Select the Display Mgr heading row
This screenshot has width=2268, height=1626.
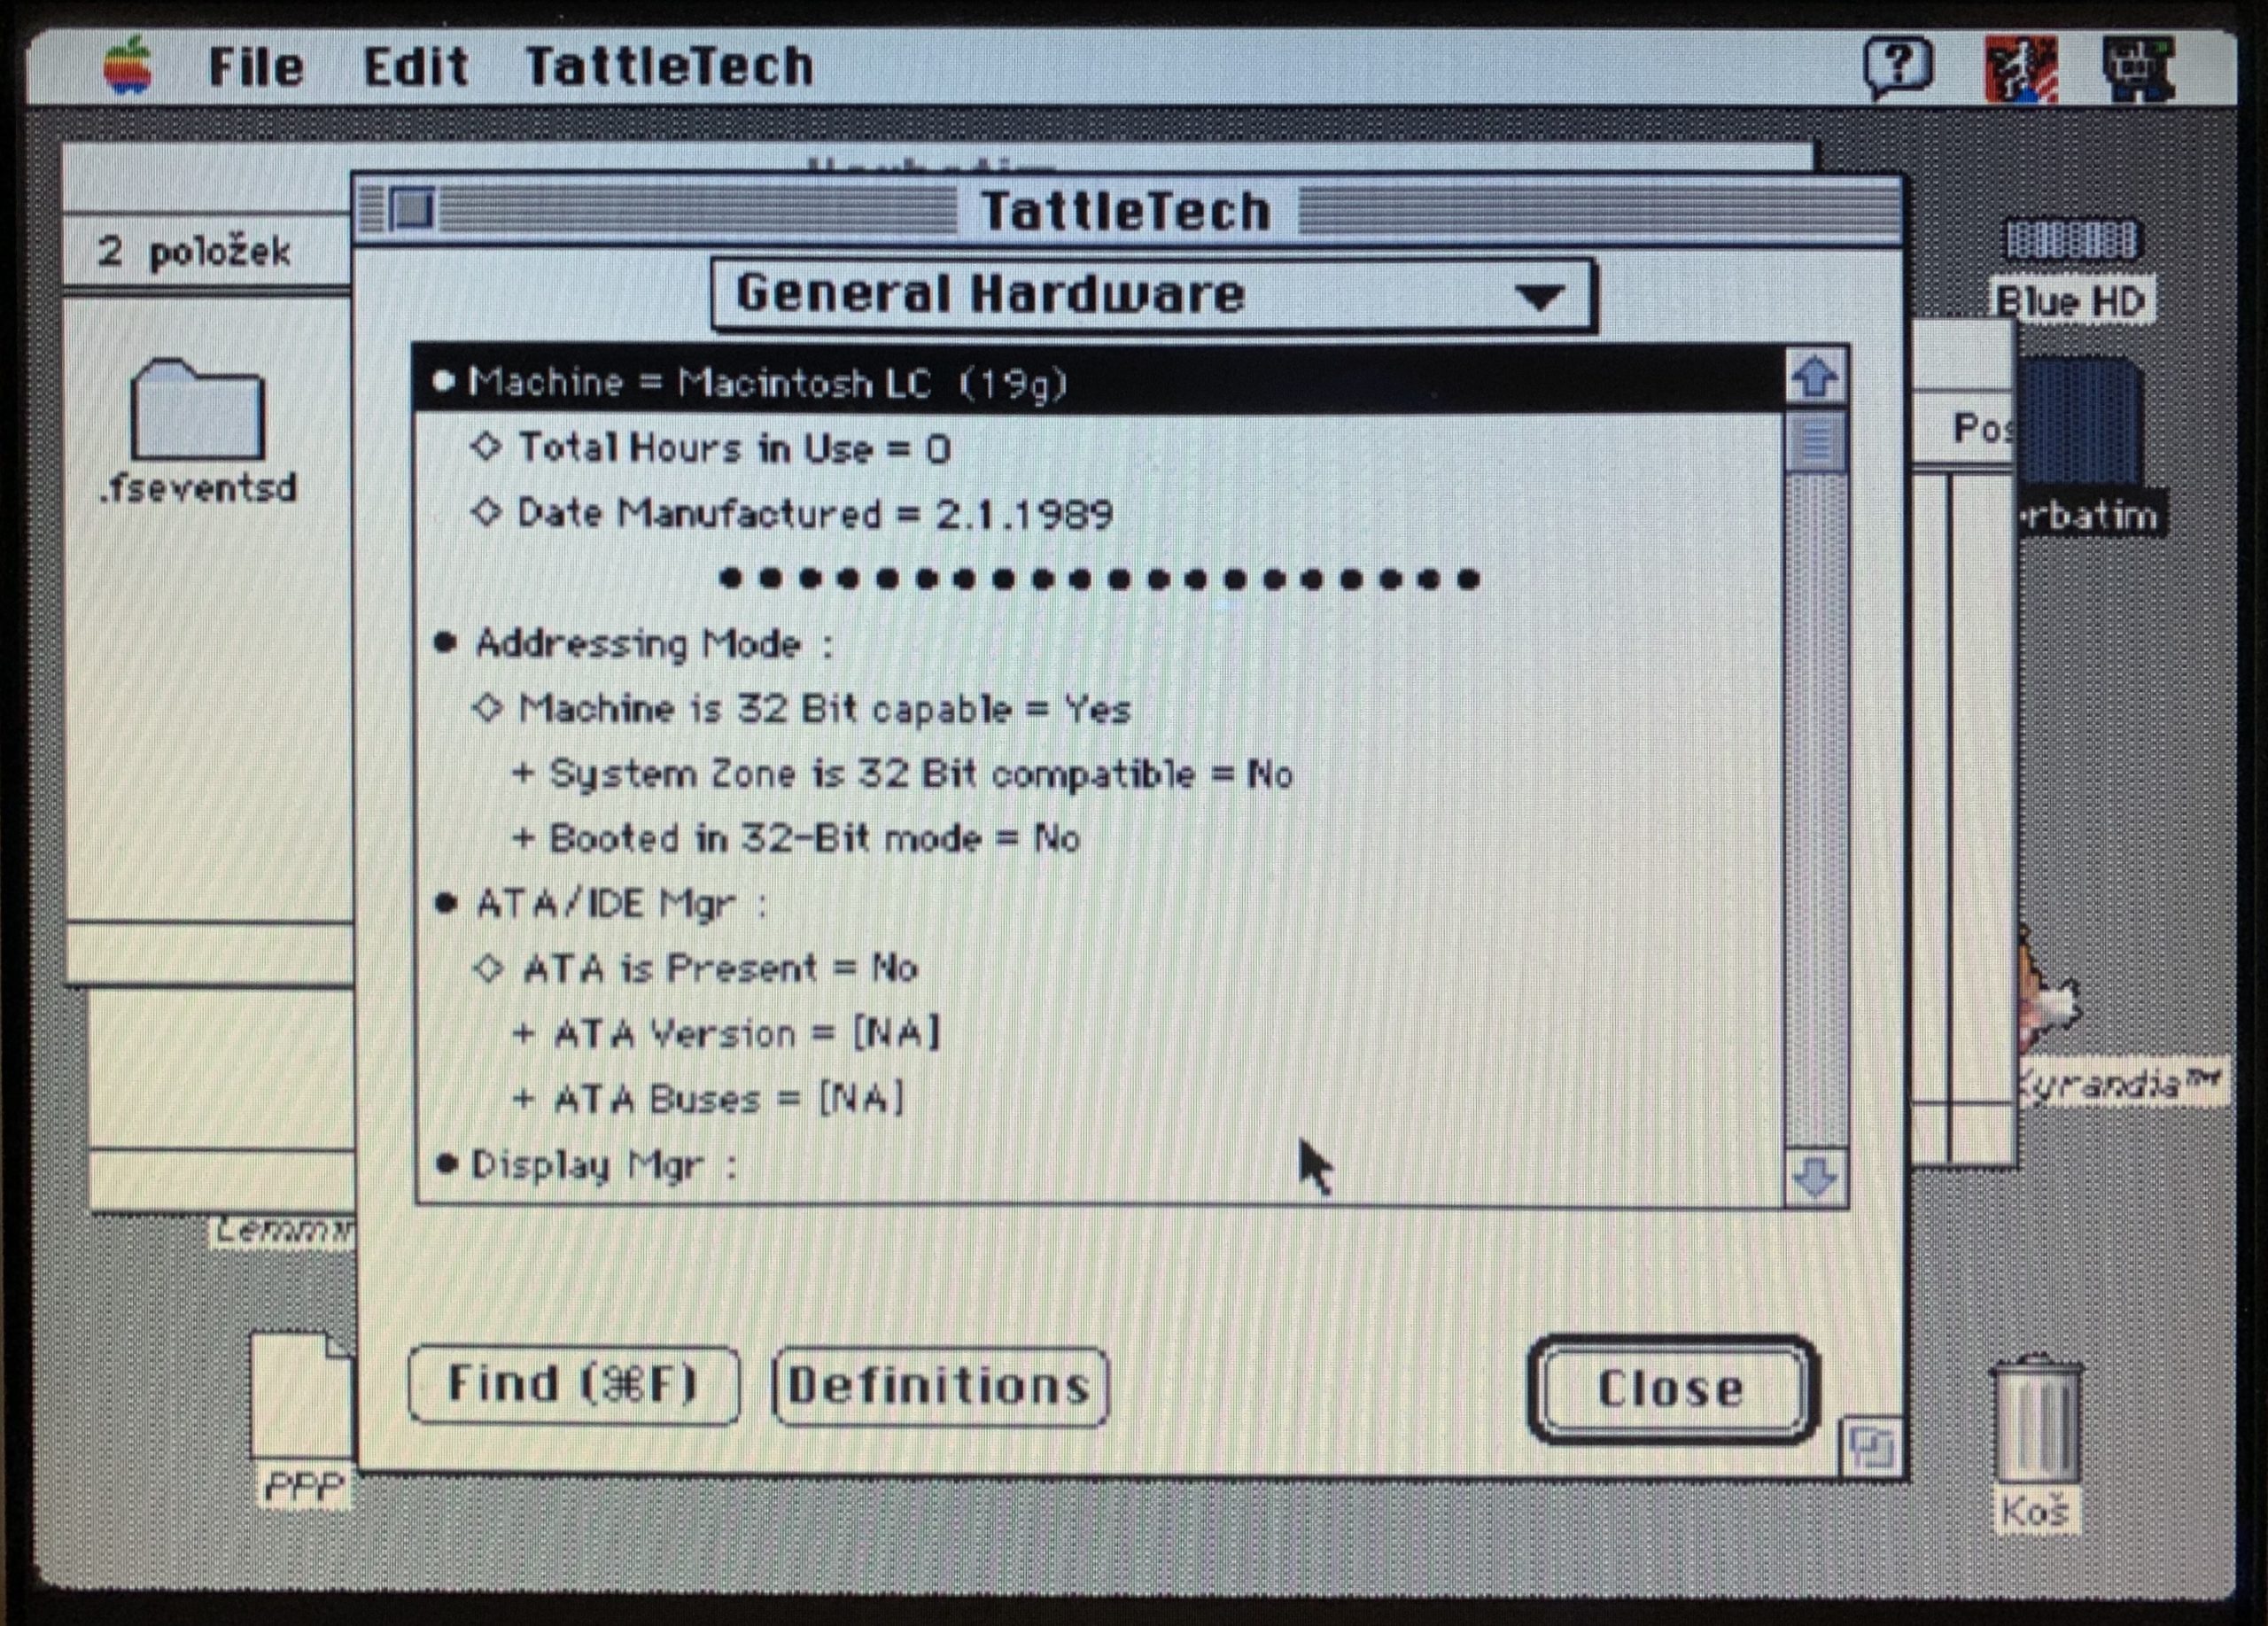click(x=1099, y=1165)
